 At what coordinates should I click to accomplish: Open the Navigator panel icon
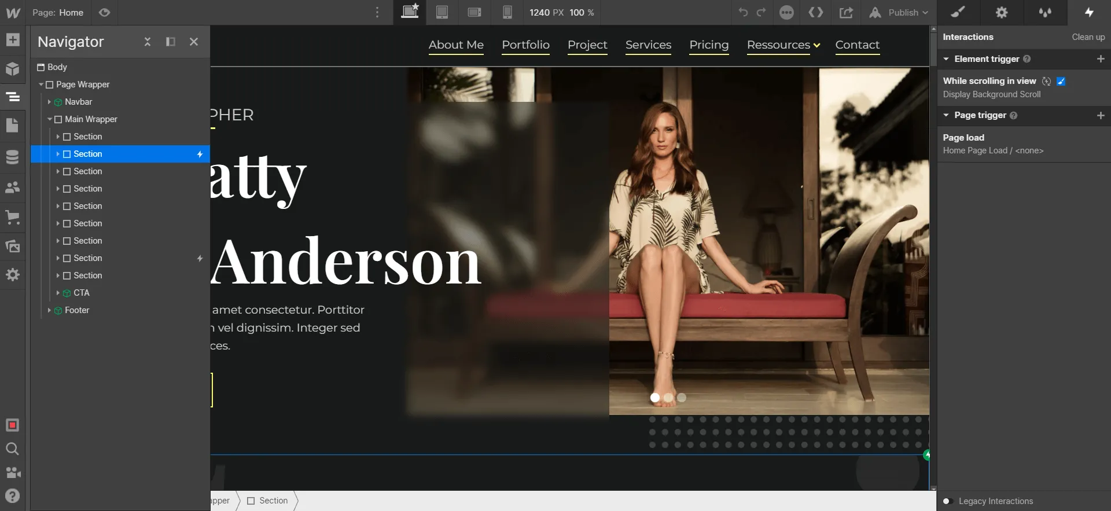[13, 97]
